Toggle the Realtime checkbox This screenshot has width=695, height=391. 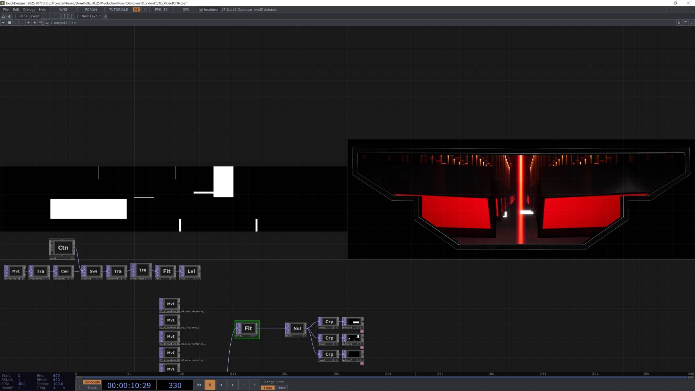pos(201,10)
